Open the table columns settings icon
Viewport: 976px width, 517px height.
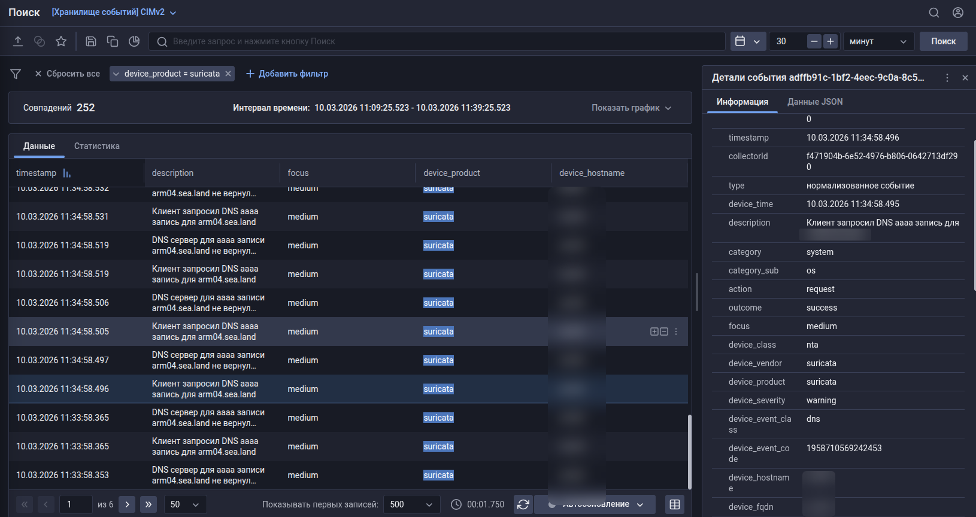(x=675, y=504)
